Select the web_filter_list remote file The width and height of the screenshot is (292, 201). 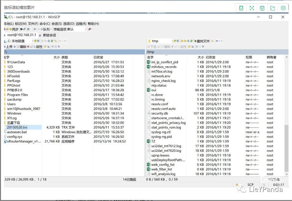tap(161, 169)
